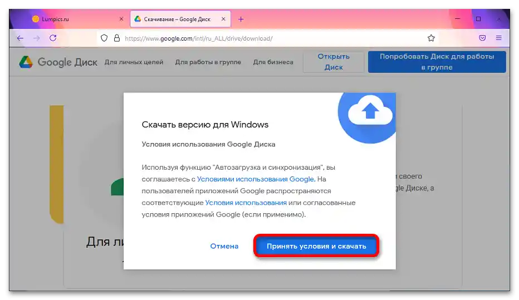Reload the page with the refresh icon
Screen dimensions: 519x300
(x=53, y=38)
